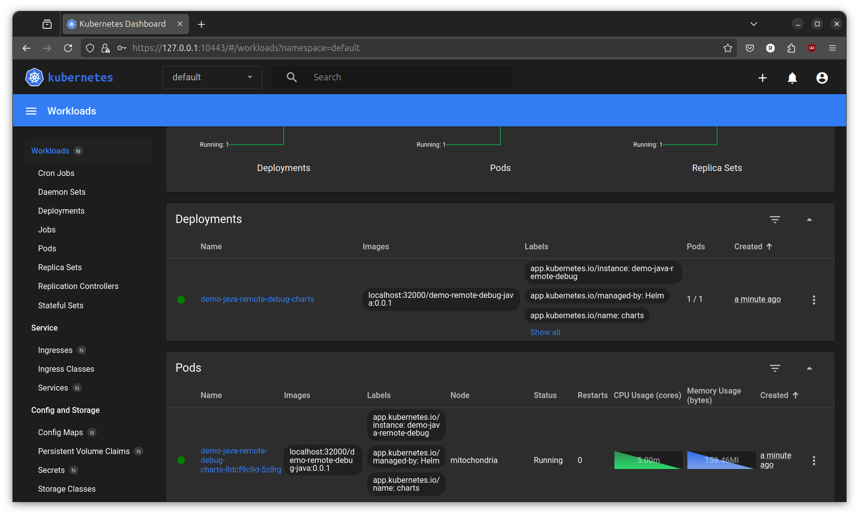
Task: Click pod's 'a minute ago' timestamp
Action: pyautogui.click(x=775, y=460)
